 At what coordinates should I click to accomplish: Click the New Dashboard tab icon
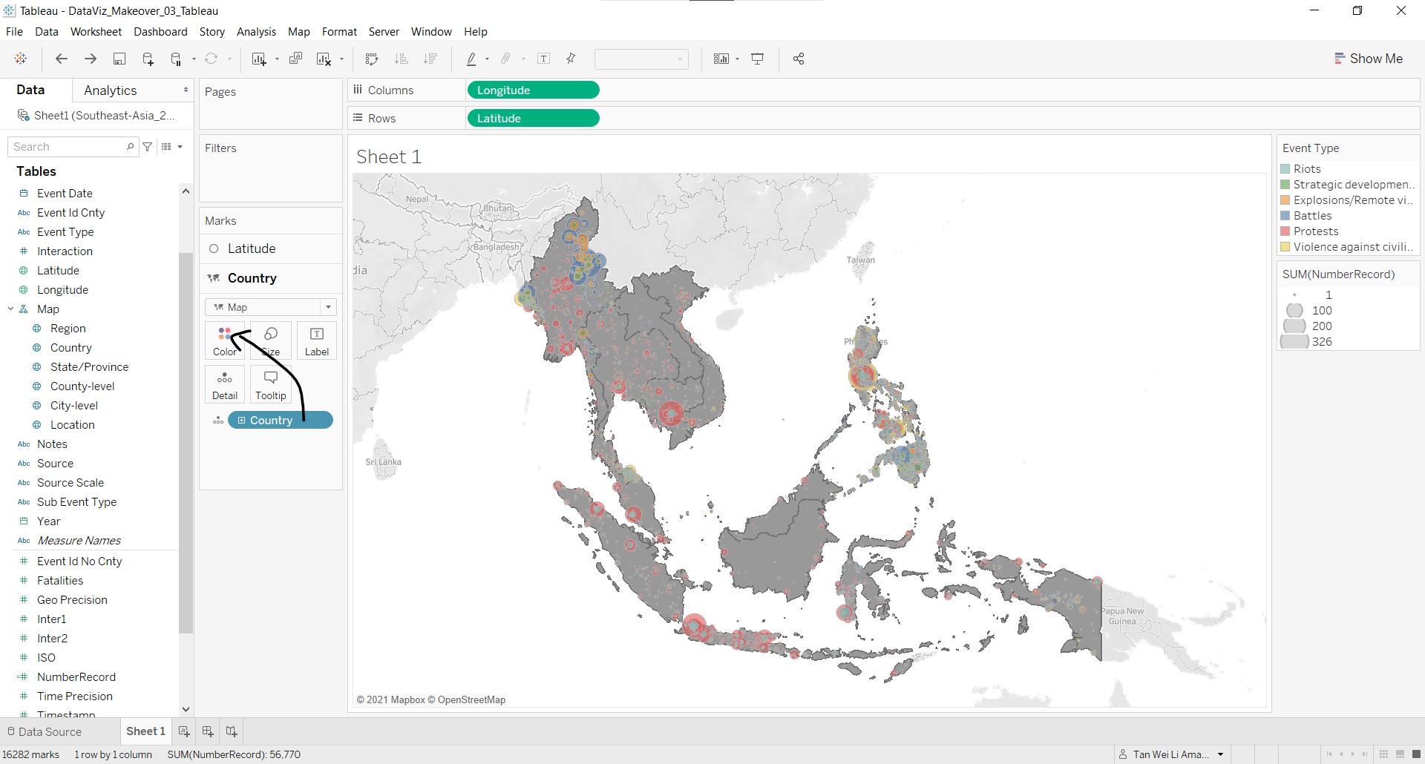208,731
